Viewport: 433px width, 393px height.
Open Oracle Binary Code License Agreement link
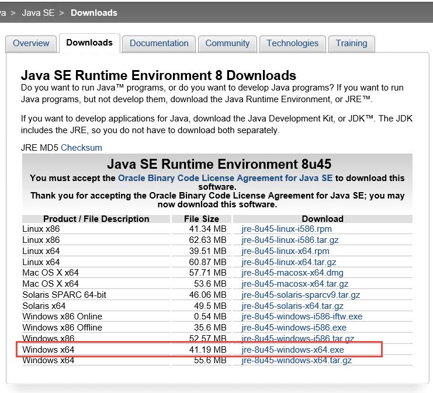[226, 178]
